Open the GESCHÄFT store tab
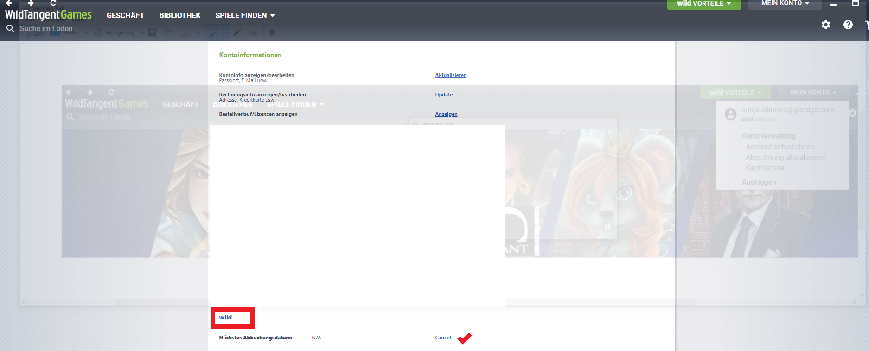 tap(125, 15)
